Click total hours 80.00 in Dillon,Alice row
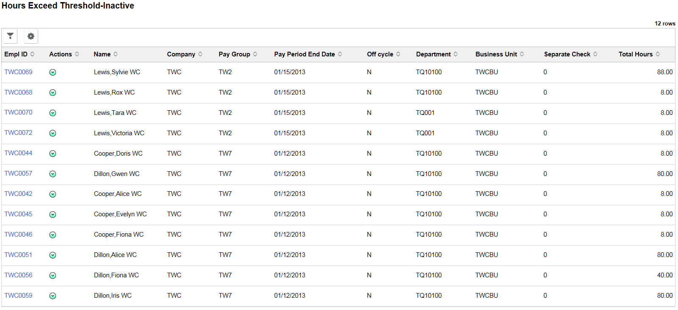 tap(665, 255)
